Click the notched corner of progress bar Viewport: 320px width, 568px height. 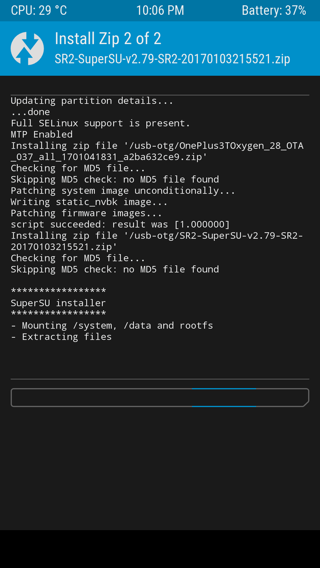pyautogui.click(x=305, y=403)
